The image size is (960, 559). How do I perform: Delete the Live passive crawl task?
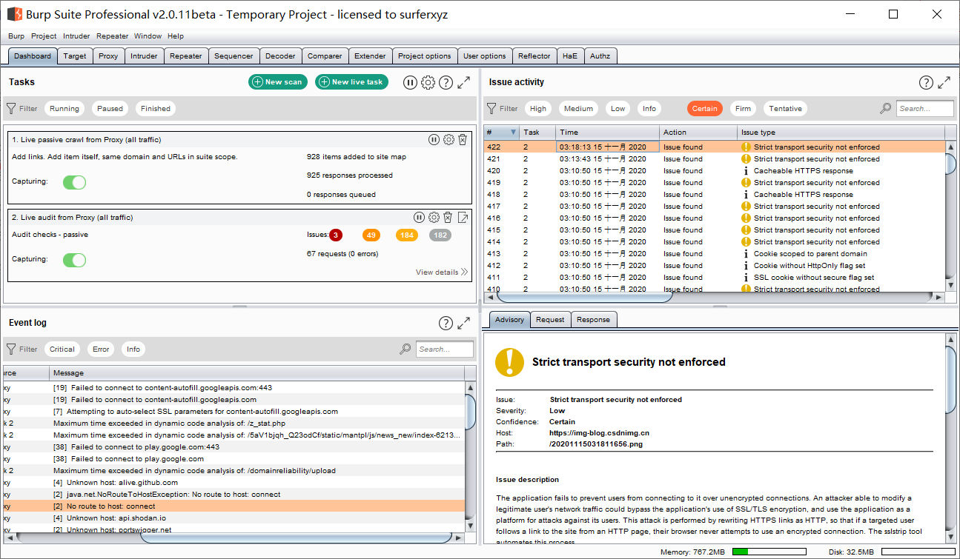coord(463,139)
